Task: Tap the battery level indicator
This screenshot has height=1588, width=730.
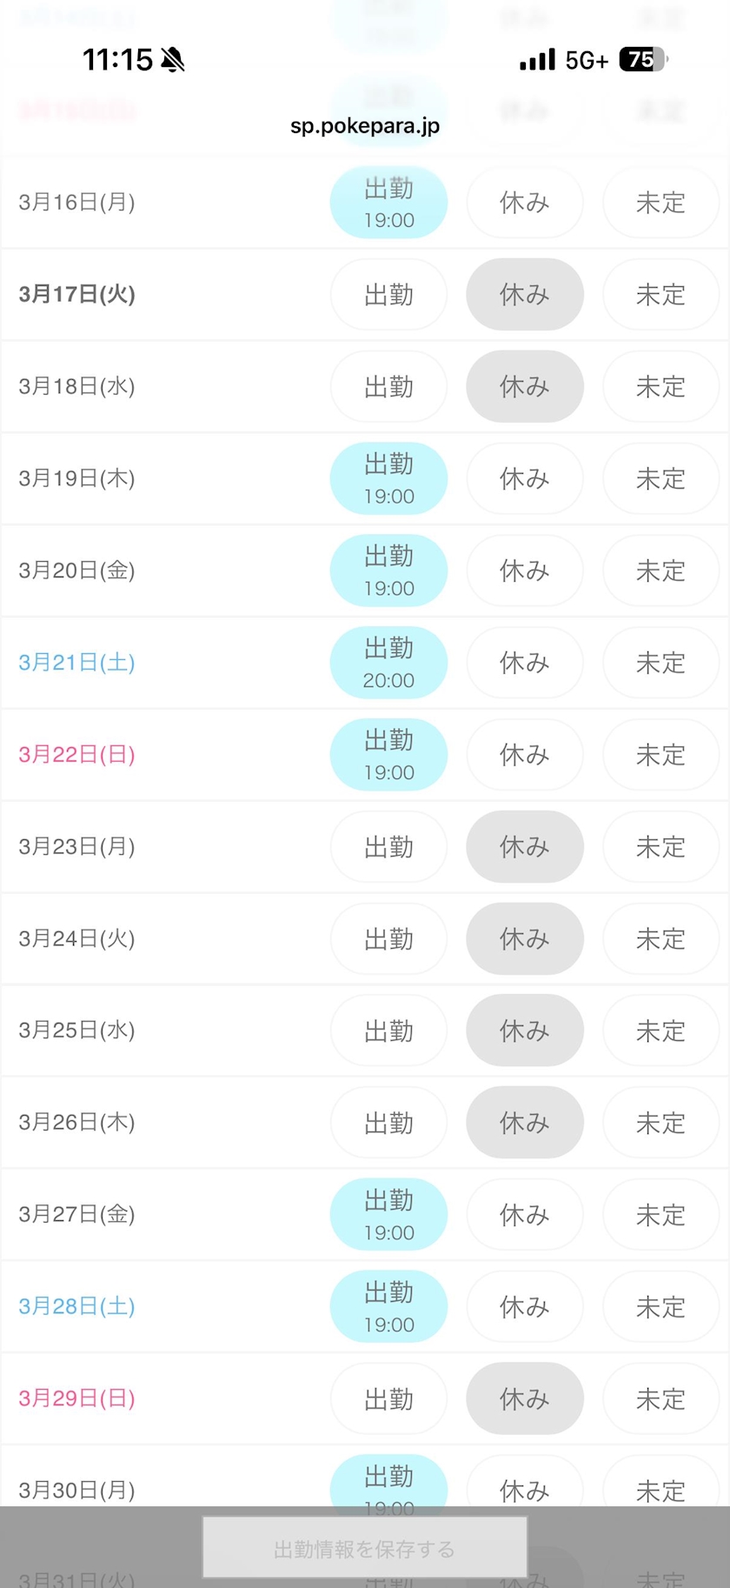Action: pyautogui.click(x=642, y=60)
